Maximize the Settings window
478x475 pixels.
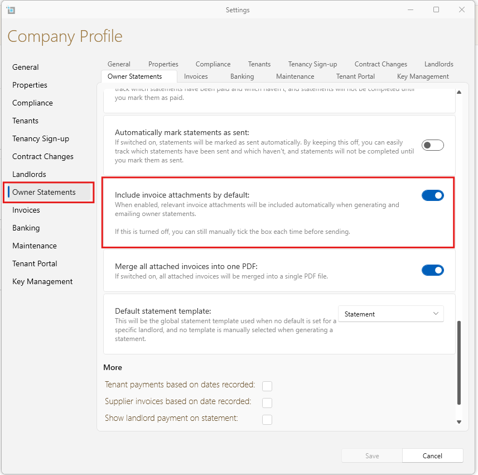pos(436,9)
